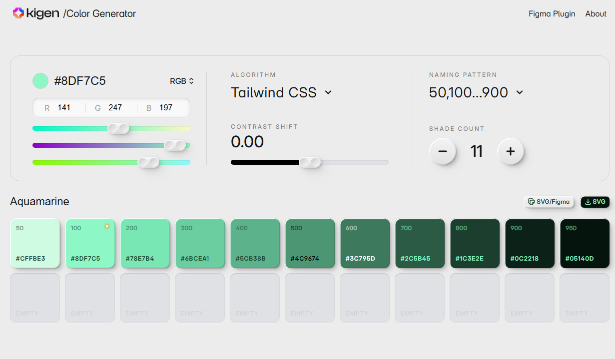Go to the About page
The height and width of the screenshot is (359, 615).
596,14
